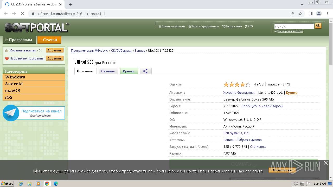The width and height of the screenshot is (333, 187).
Task: Click the SoftPortal logo
Action: click(37, 28)
